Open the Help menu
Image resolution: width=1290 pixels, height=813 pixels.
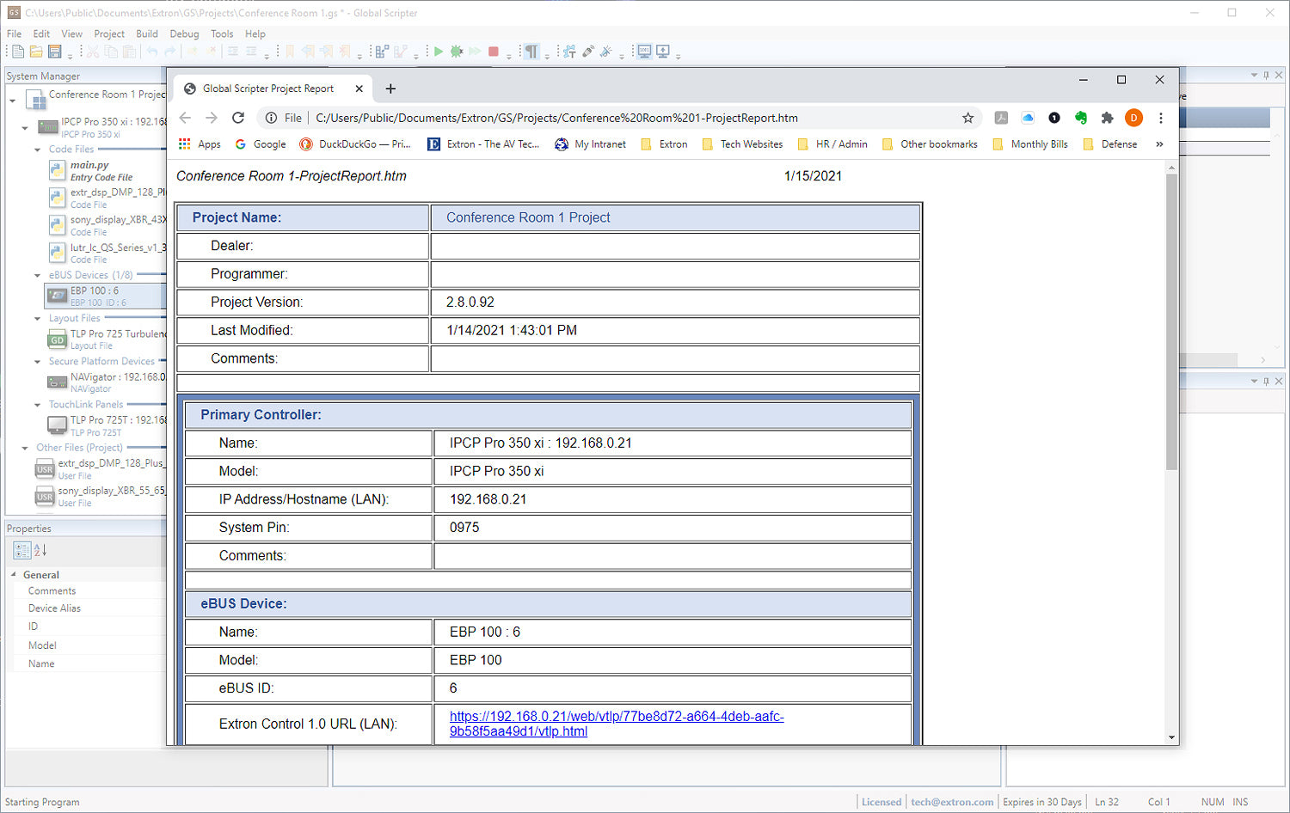pyautogui.click(x=255, y=34)
